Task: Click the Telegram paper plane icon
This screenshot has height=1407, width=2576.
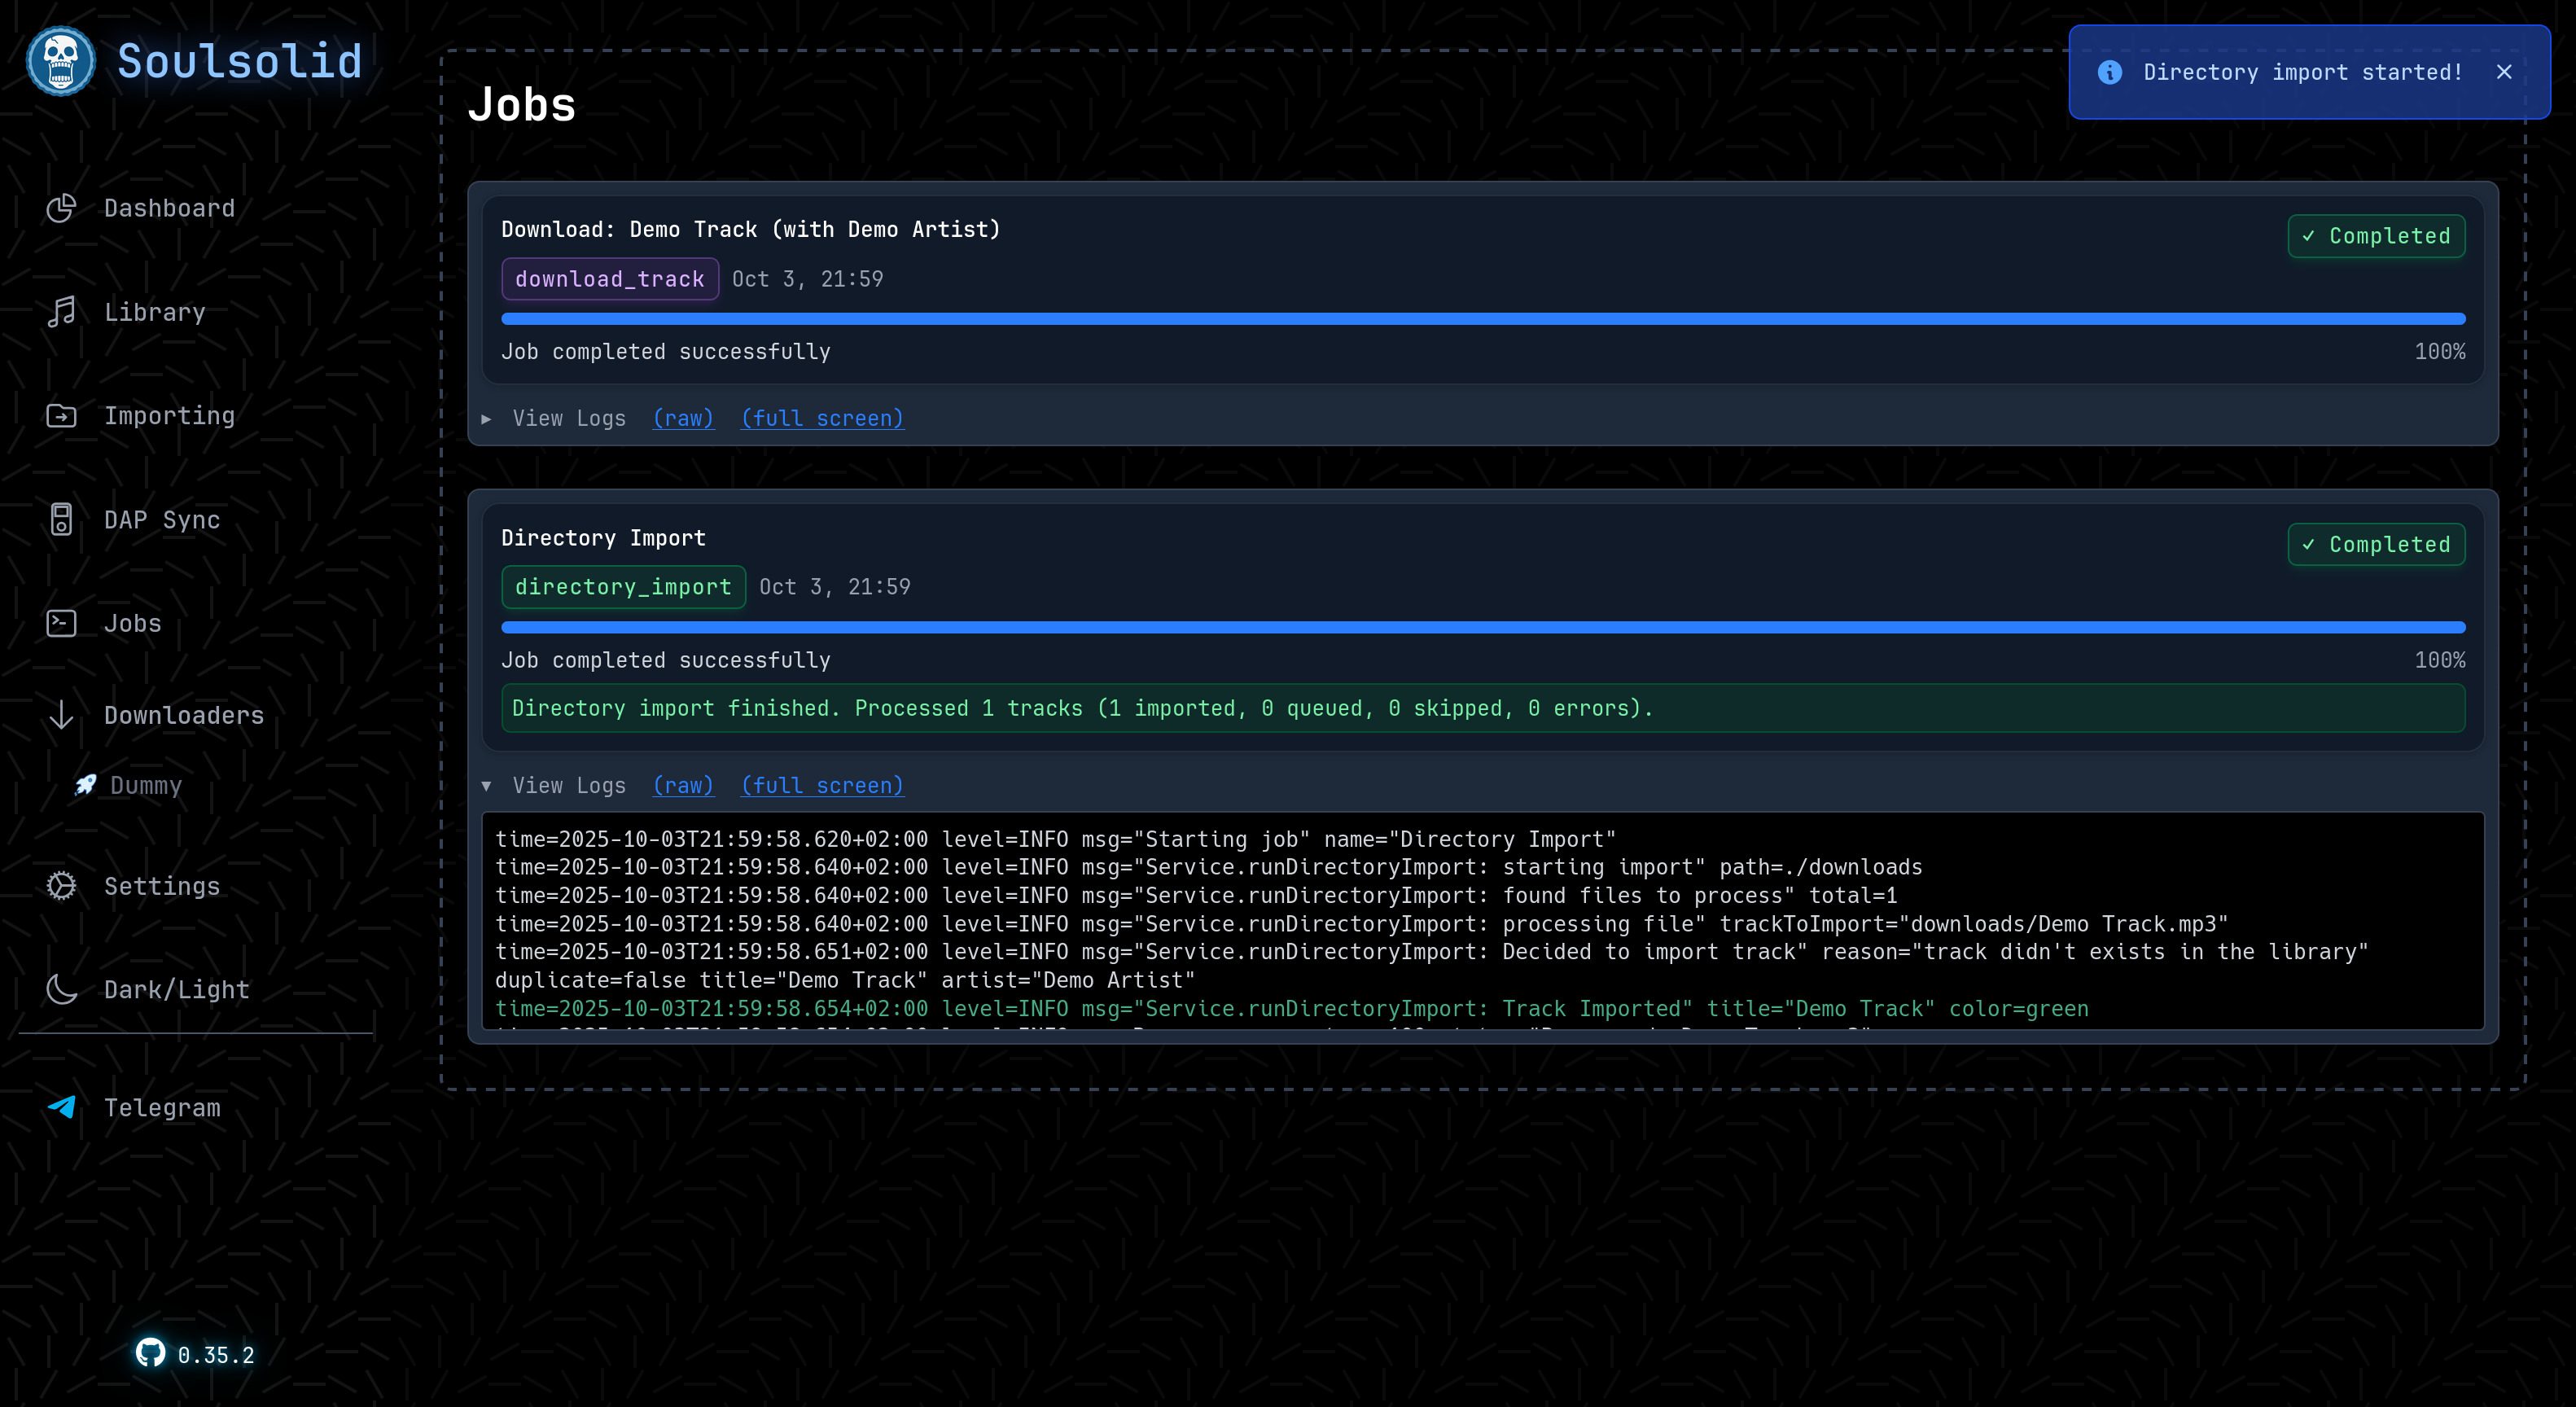Action: pos(61,1107)
